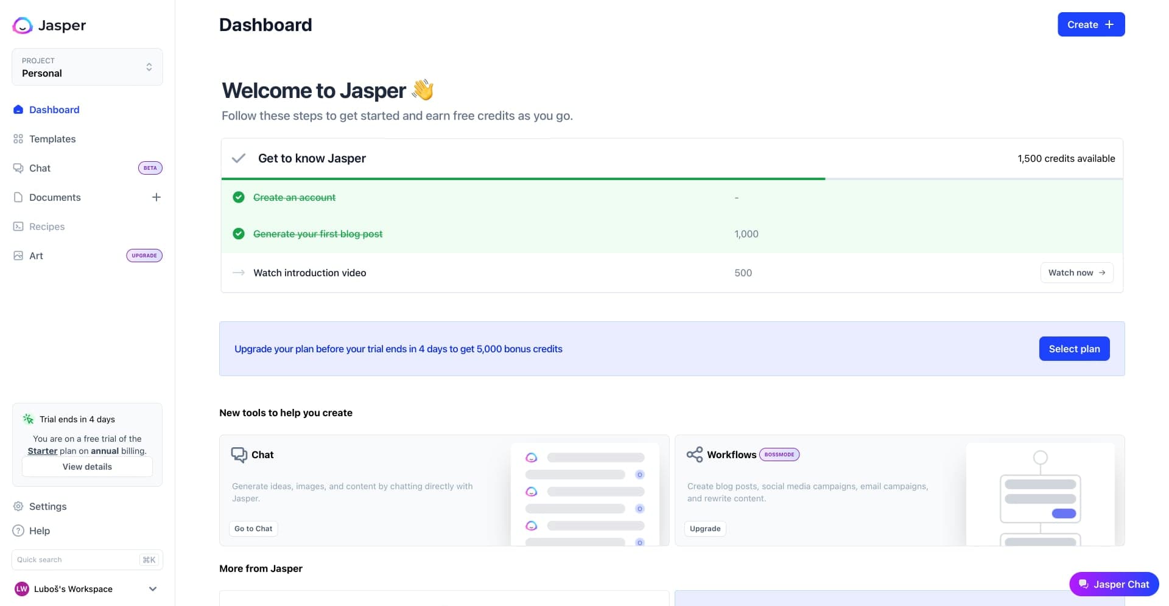Click the Get to know Jasper checkmark

click(239, 158)
